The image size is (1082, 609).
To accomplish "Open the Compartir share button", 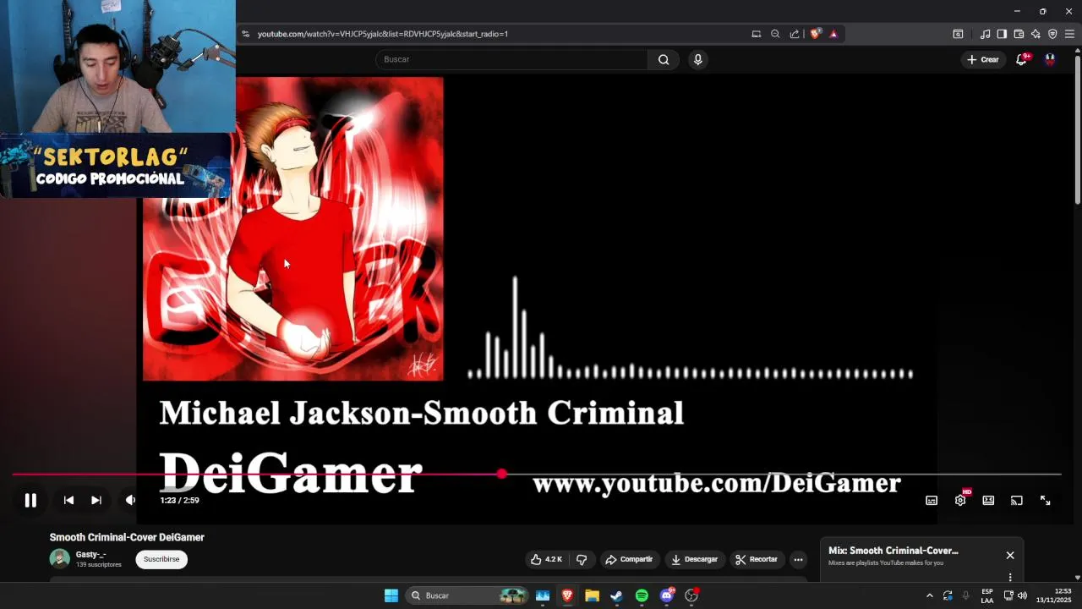I will [x=629, y=559].
